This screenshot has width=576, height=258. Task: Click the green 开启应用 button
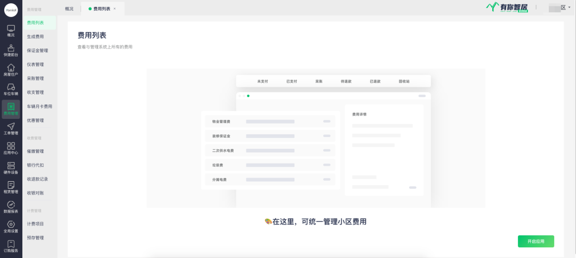pyautogui.click(x=535, y=241)
